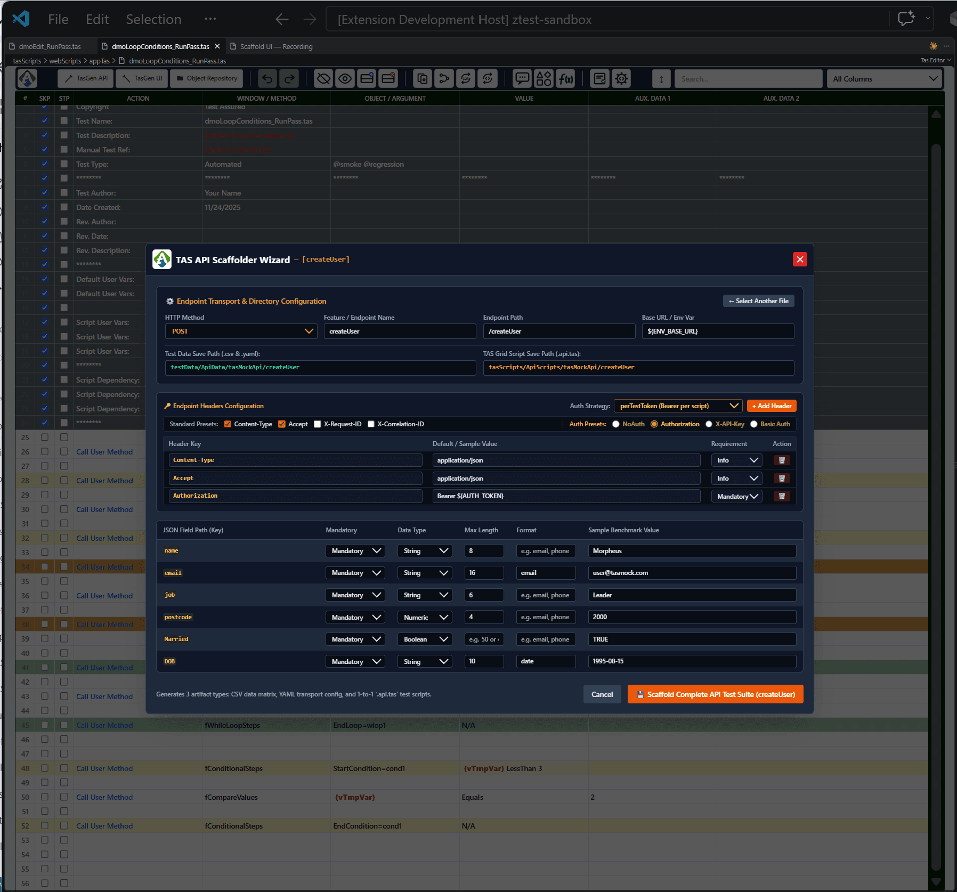Click the TasGen API button
The image size is (957, 892).
(86, 78)
